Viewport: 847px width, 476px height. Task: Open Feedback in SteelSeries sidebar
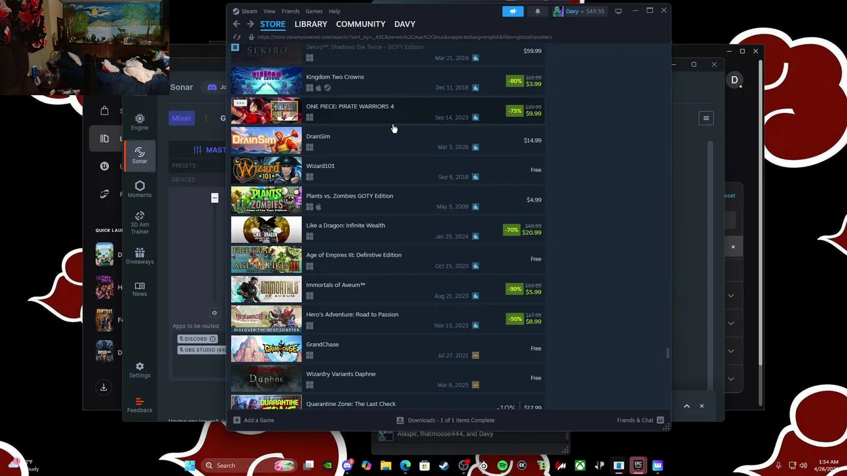point(140,405)
